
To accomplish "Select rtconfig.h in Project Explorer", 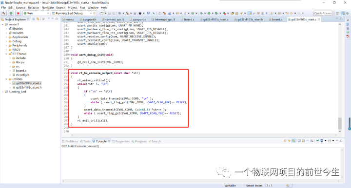I will click(x=22, y=75).
